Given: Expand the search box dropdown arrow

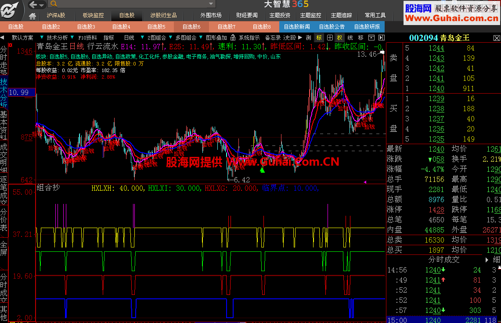Looking at the screenshot, I should [x=211, y=4].
